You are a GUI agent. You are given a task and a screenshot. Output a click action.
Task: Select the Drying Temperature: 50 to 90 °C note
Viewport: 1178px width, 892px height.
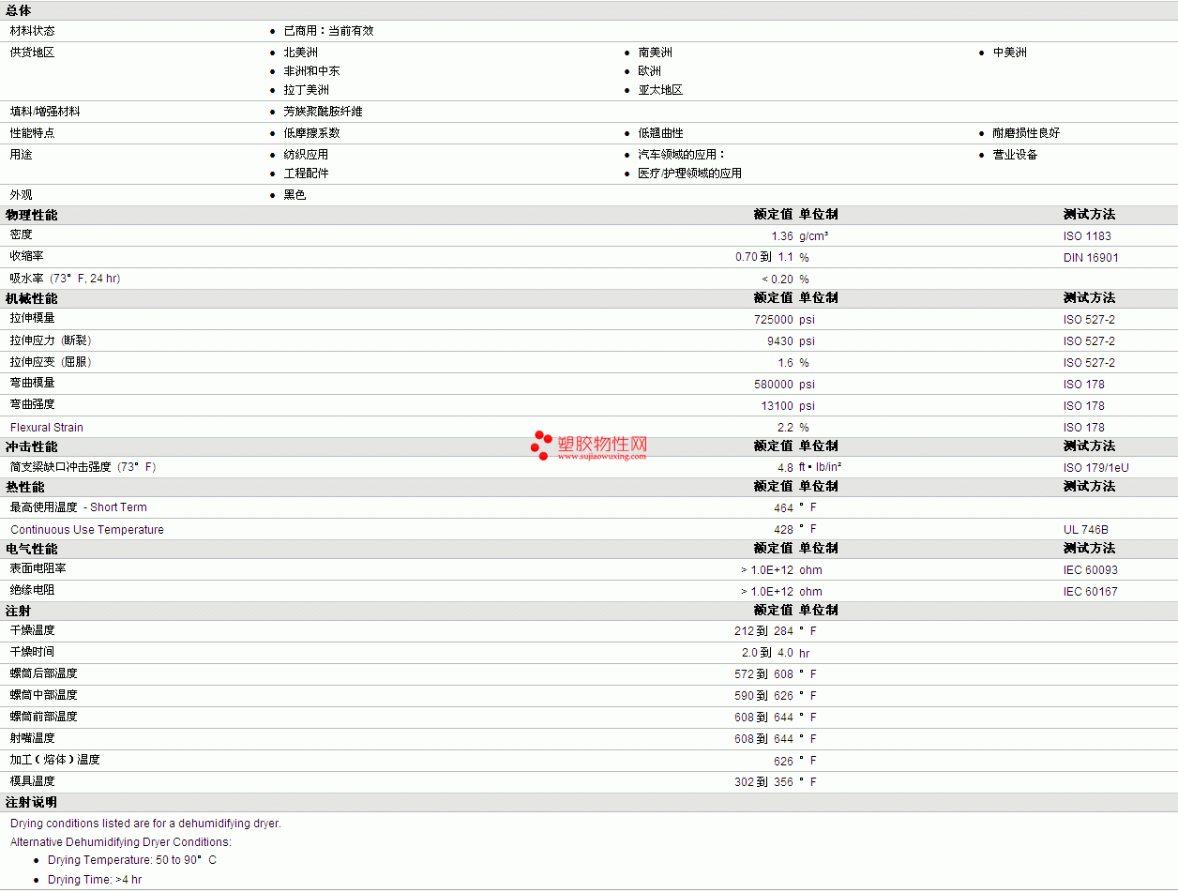coord(132,860)
